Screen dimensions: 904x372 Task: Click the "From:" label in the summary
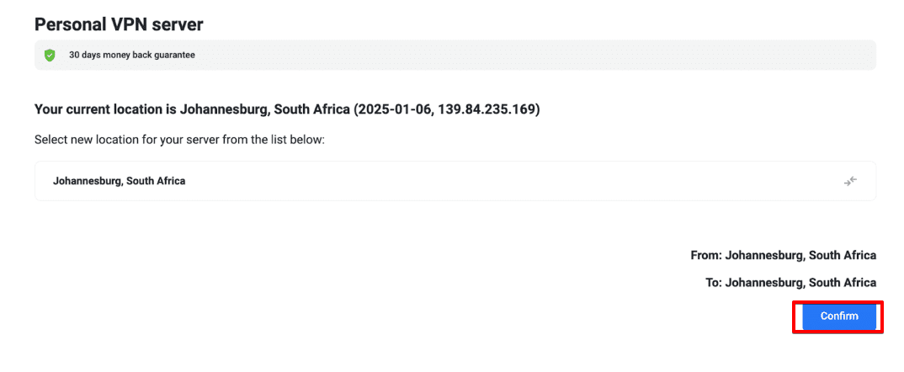click(705, 255)
